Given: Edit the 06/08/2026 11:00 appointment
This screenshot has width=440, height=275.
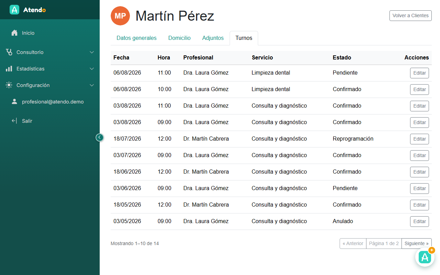Looking at the screenshot, I should point(419,73).
